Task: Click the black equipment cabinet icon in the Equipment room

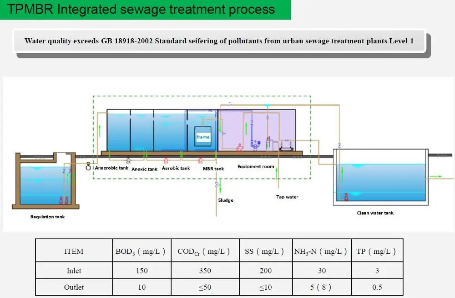Action: (287, 149)
